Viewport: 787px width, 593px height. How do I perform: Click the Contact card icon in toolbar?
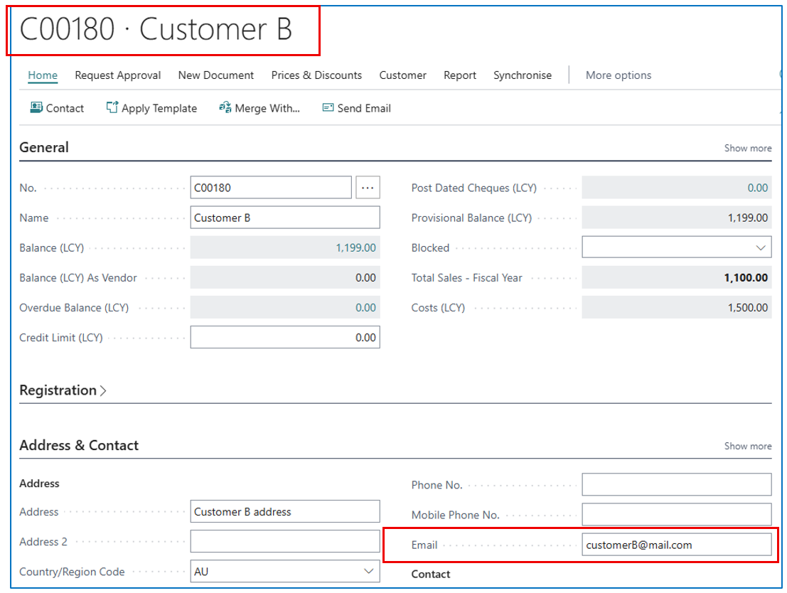pos(36,108)
